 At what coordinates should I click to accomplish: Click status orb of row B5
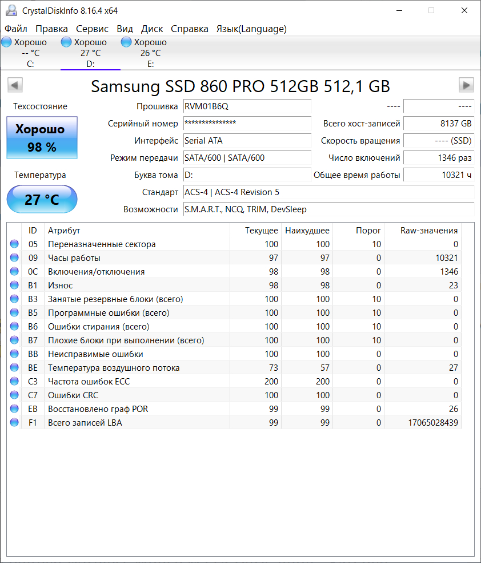pyautogui.click(x=14, y=312)
